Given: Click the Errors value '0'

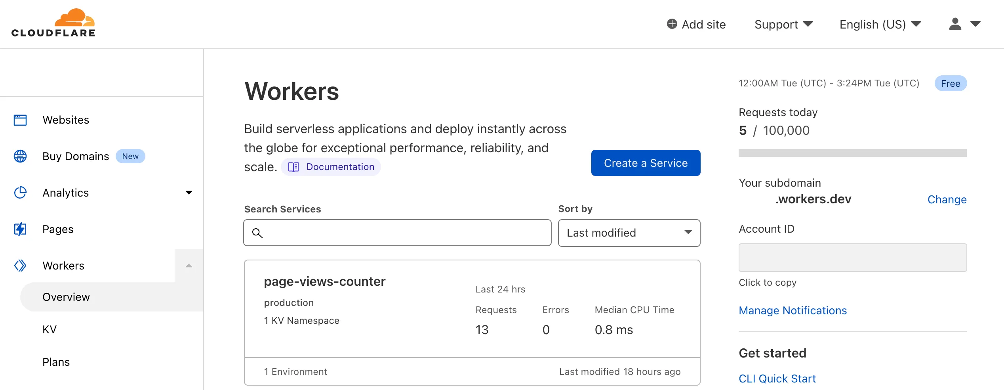Looking at the screenshot, I should click(546, 330).
